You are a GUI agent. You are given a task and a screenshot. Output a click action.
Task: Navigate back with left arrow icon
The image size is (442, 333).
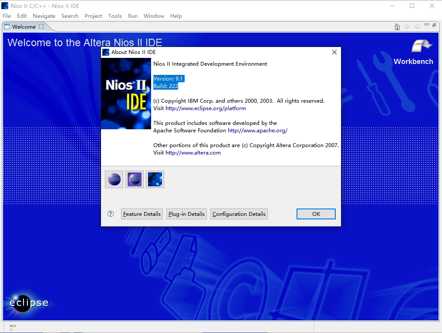pos(407,27)
